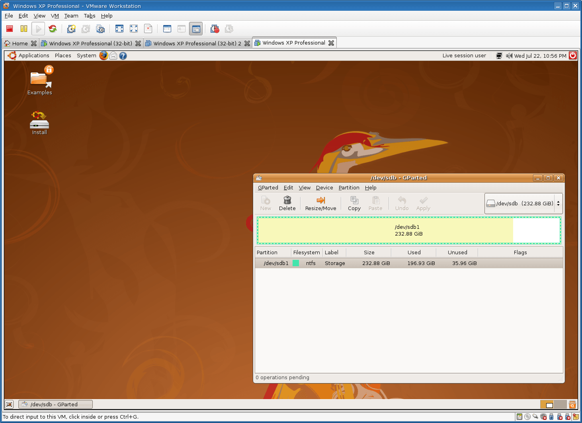Select the /dev/sdb1 partition row
Viewport: 582px width, 423px height.
coord(409,263)
